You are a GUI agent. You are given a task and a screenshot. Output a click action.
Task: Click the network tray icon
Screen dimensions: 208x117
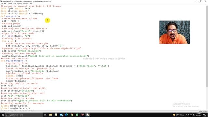point(194,115)
